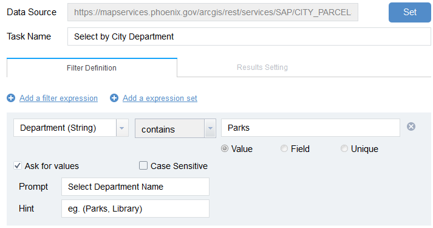
Task: Click the plus icon beside Add a filter expression
Action: click(x=11, y=98)
